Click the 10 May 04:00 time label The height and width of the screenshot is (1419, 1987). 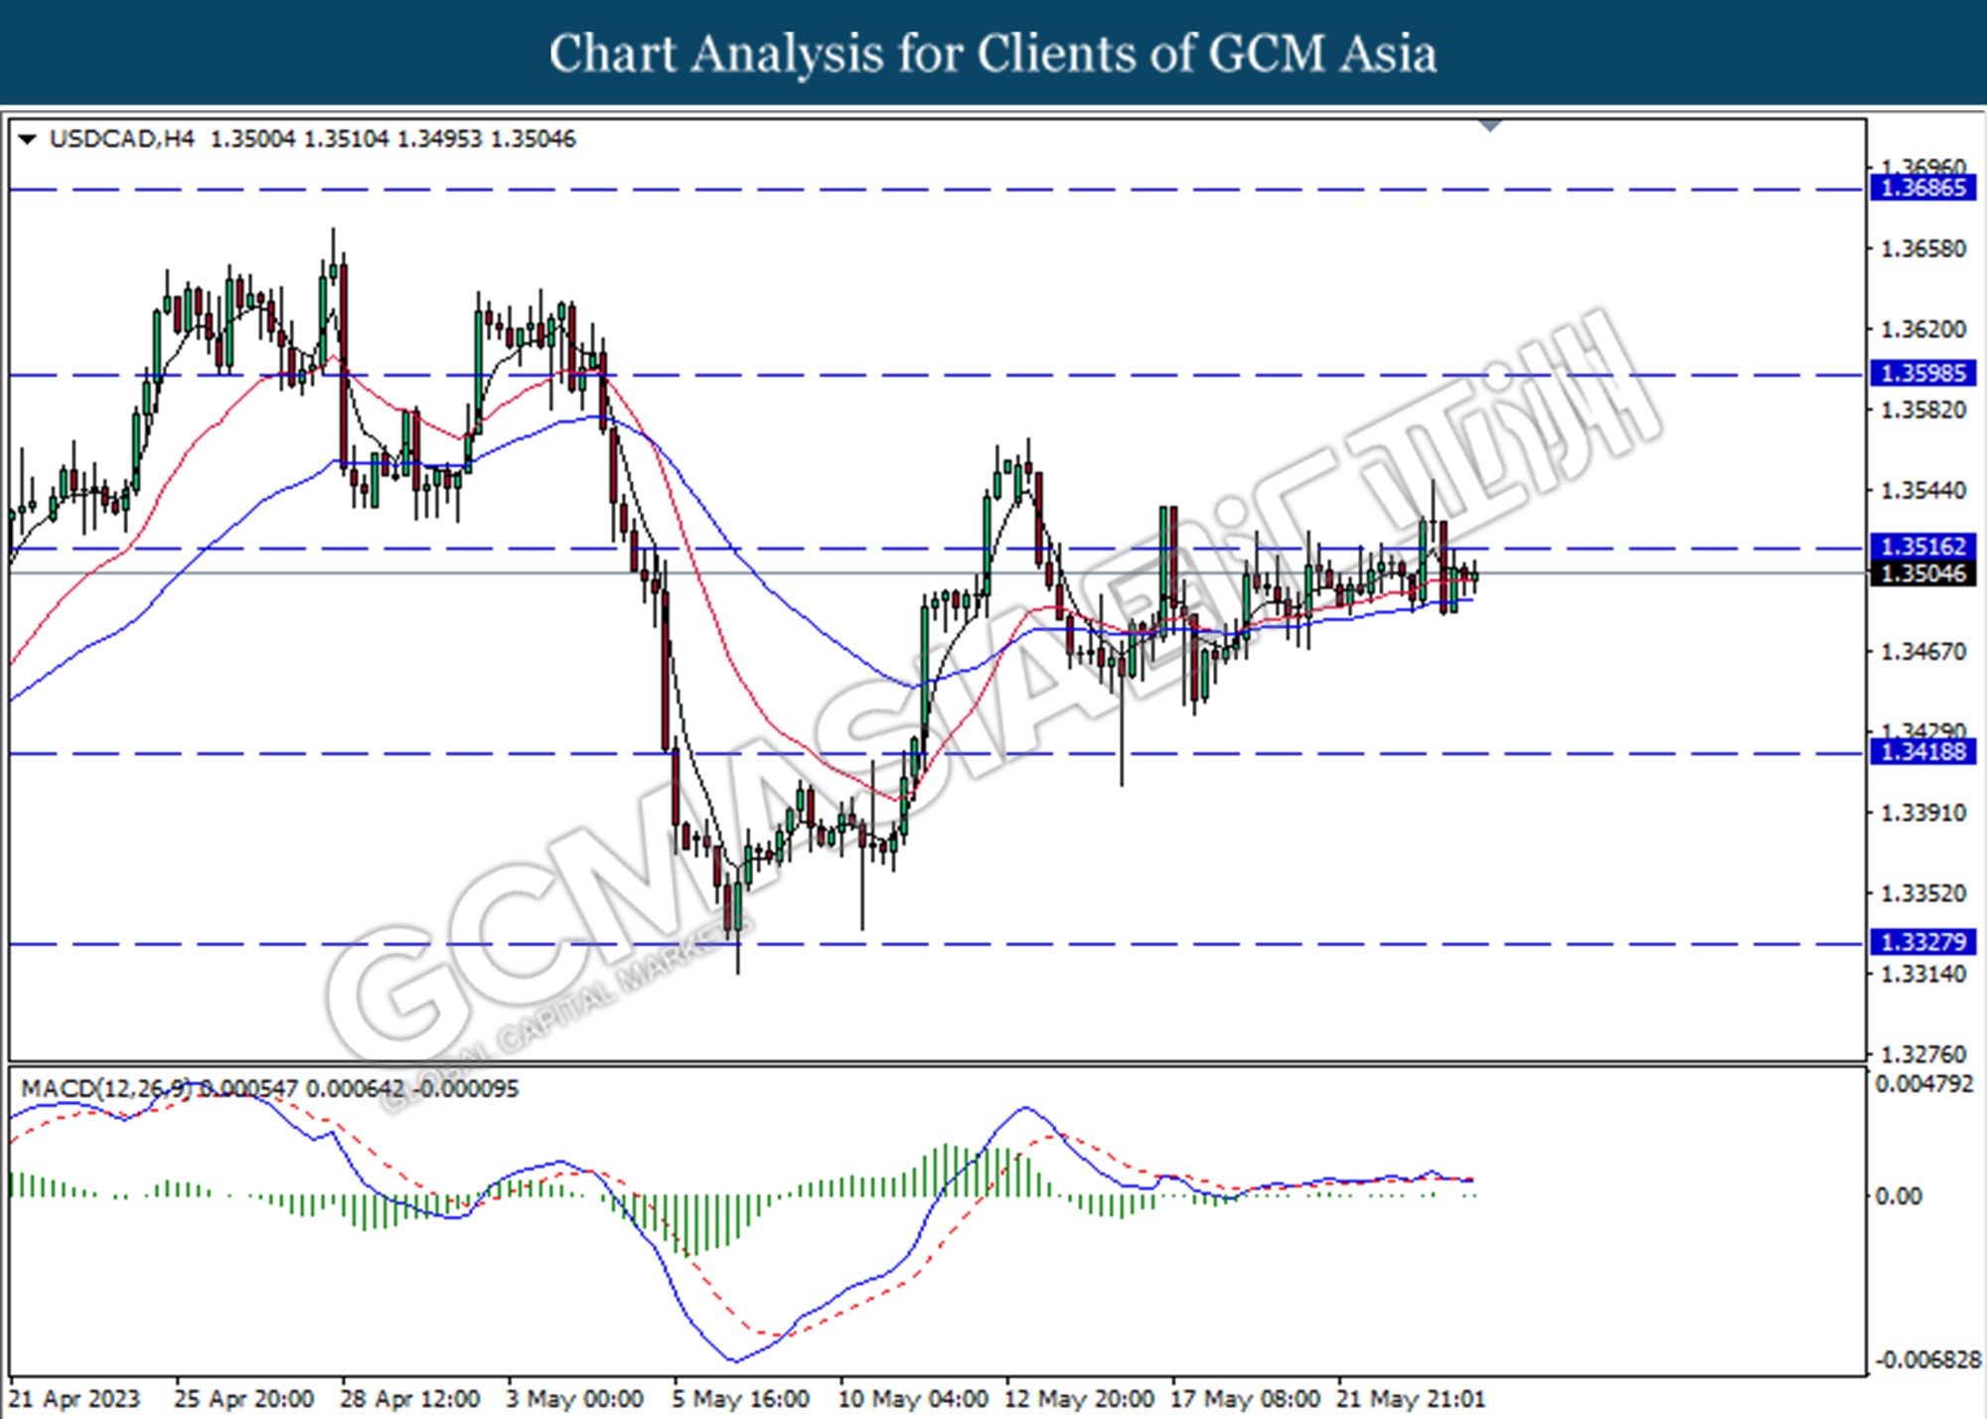click(913, 1399)
